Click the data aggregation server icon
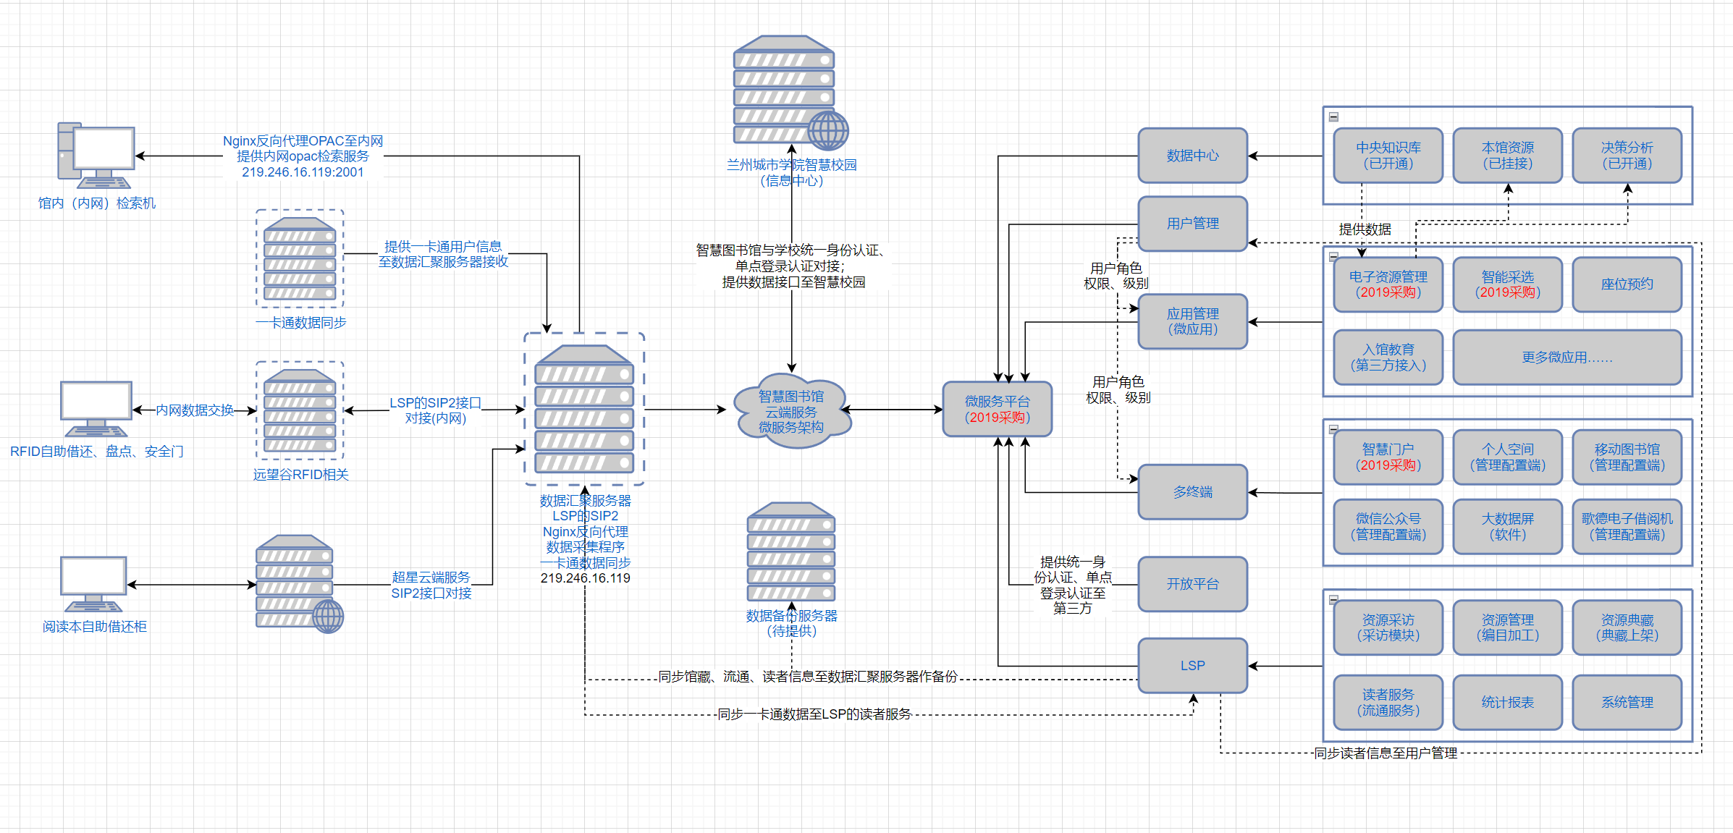 click(x=584, y=410)
